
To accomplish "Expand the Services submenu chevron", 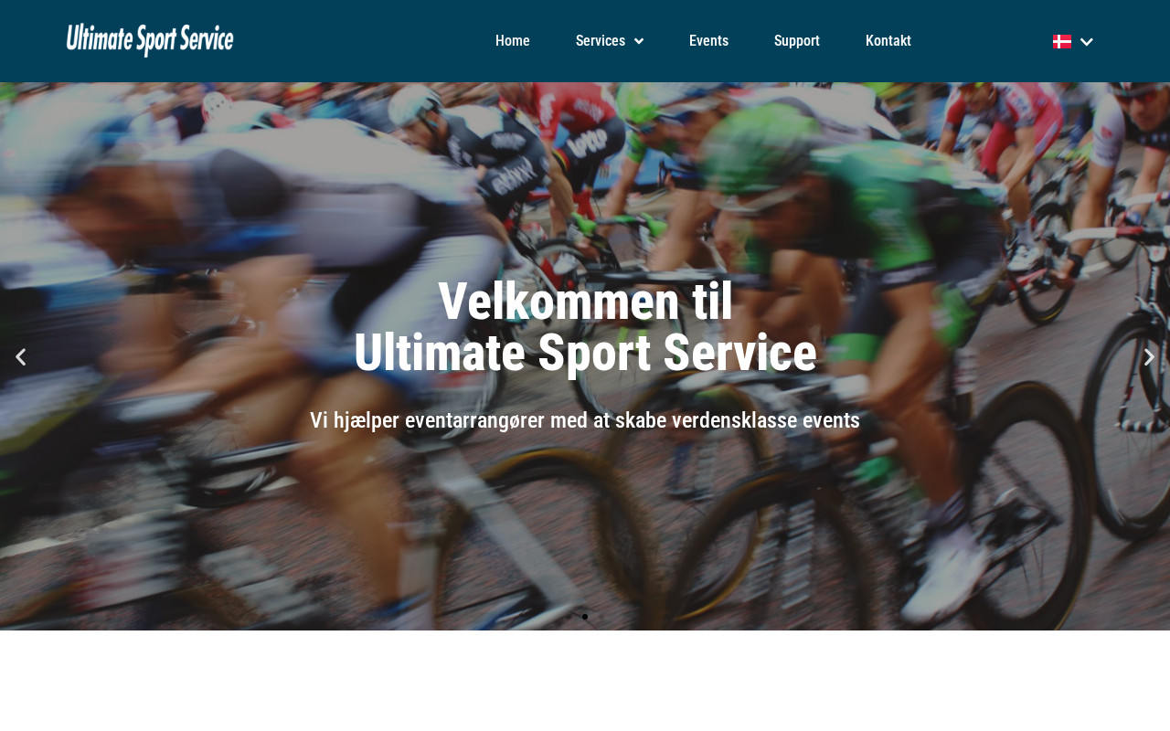I will click(x=638, y=41).
